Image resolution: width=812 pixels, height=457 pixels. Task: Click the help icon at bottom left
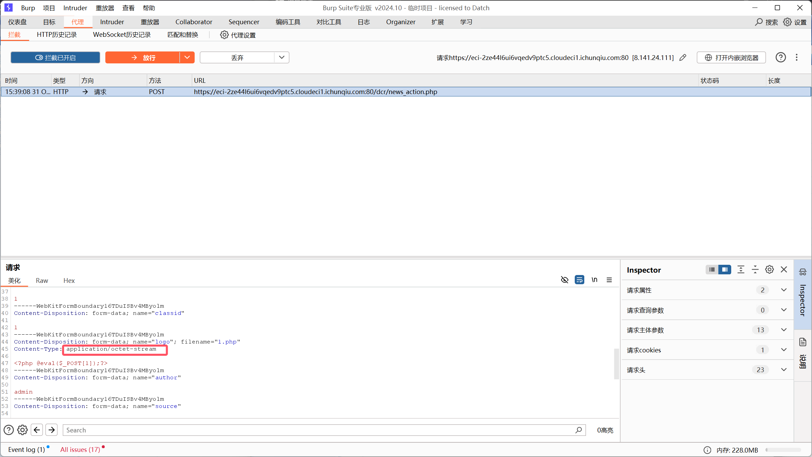click(x=9, y=430)
